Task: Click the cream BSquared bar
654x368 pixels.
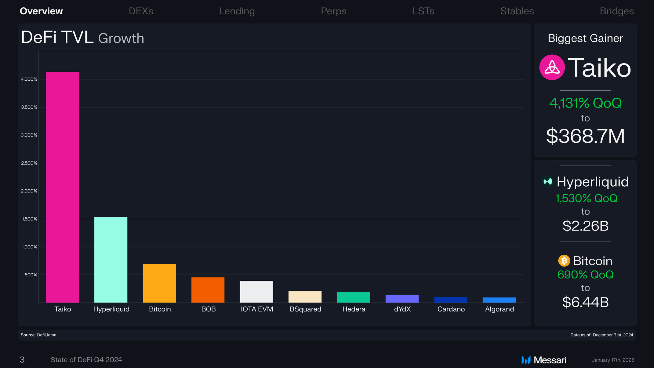Action: pos(305,297)
